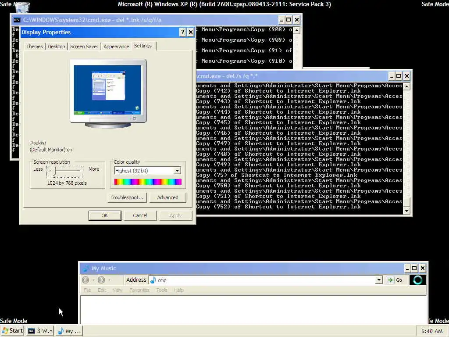This screenshot has height=337, width=449.
Task: Open the Start menu
Action: pos(12,331)
